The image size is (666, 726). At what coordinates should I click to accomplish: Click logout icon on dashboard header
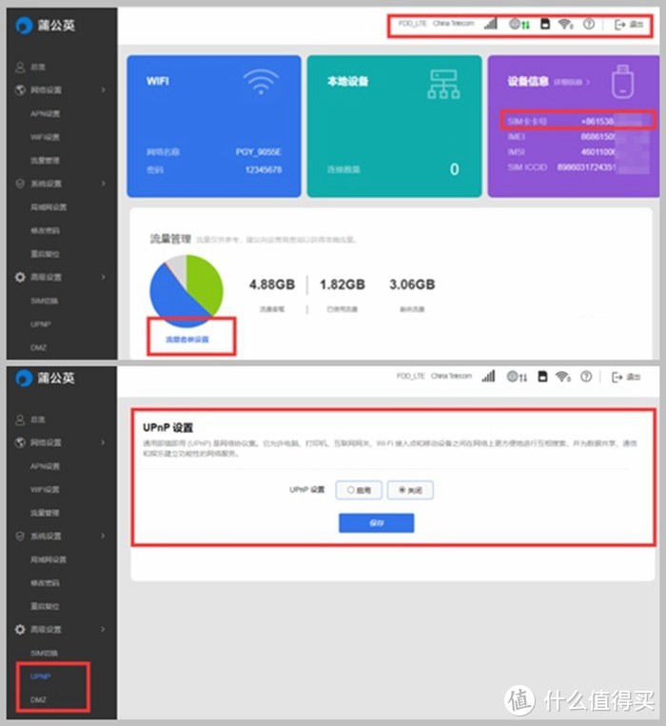point(619,25)
